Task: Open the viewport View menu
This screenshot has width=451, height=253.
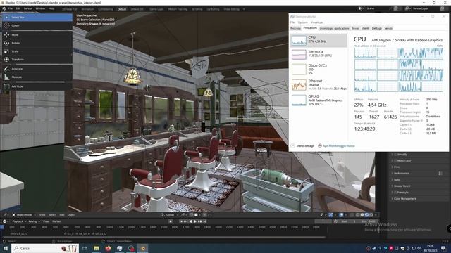Action: (42, 215)
